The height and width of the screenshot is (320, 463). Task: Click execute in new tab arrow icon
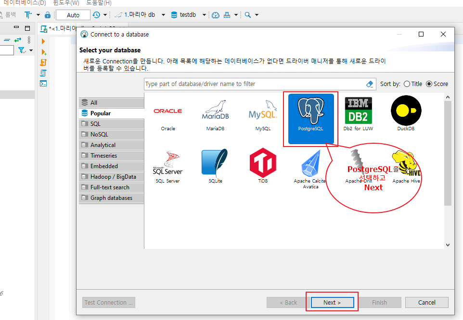[44, 52]
